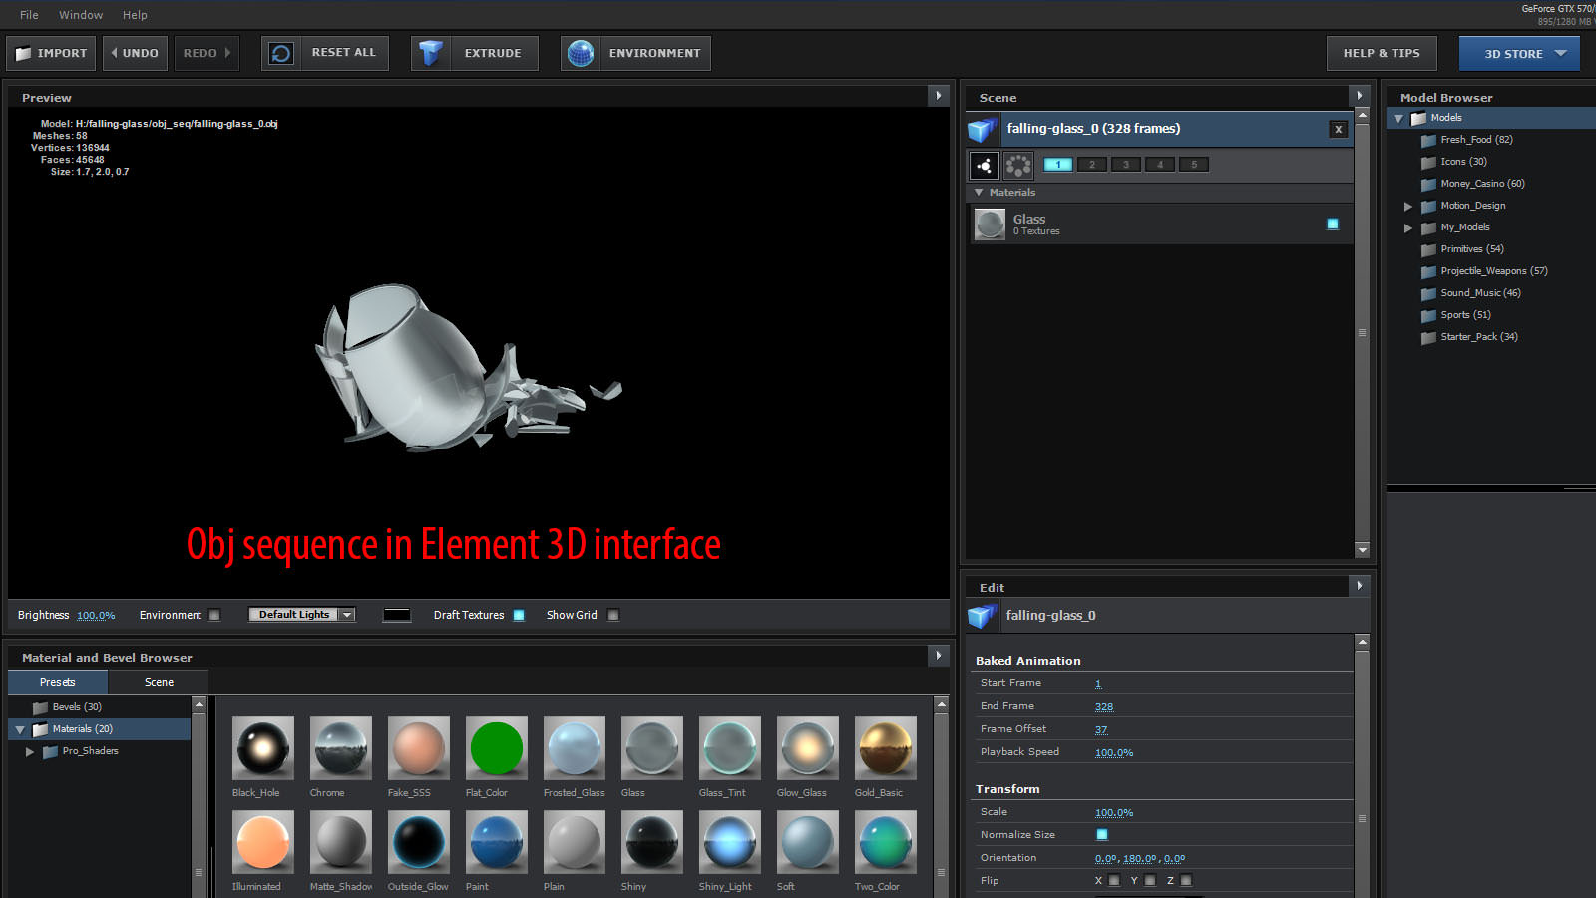Select the Frosted_Glass material preset
Viewport: 1596px width, 898px height.
[575, 747]
